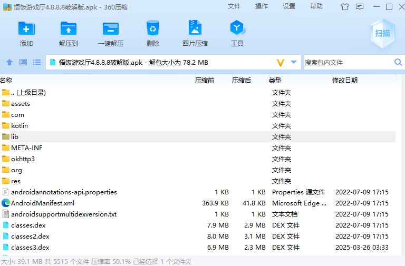Open the 操作 menu

[x=262, y=6]
